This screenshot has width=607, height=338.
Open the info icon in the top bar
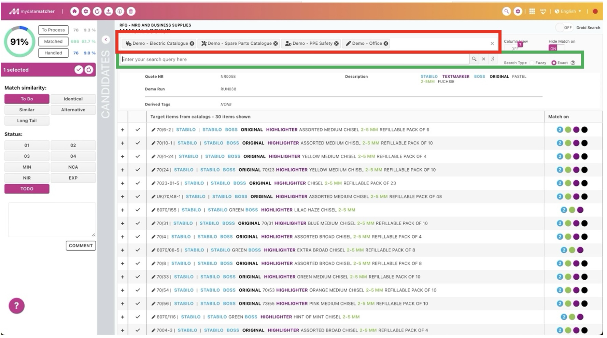point(119,12)
